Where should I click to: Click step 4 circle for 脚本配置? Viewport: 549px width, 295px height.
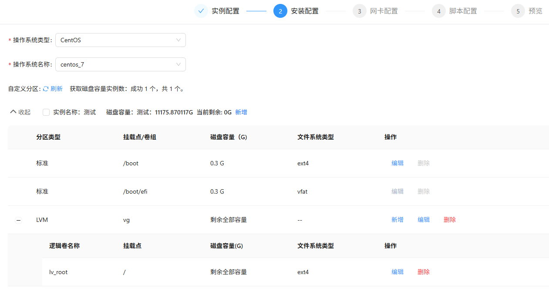click(438, 11)
